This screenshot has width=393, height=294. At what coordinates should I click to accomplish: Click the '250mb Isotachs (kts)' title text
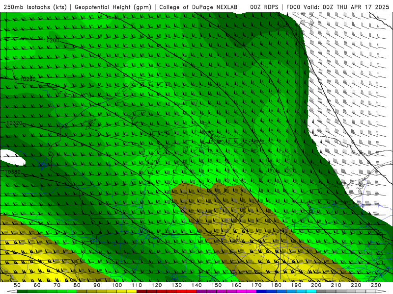tap(35, 7)
